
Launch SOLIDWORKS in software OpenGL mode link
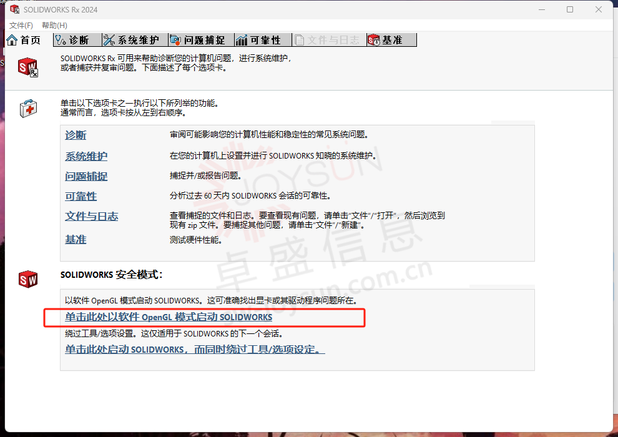[x=169, y=317]
